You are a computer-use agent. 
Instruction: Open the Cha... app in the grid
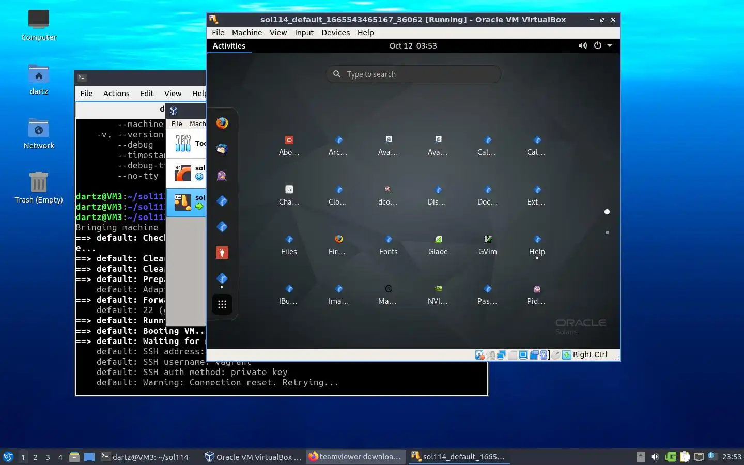click(289, 195)
